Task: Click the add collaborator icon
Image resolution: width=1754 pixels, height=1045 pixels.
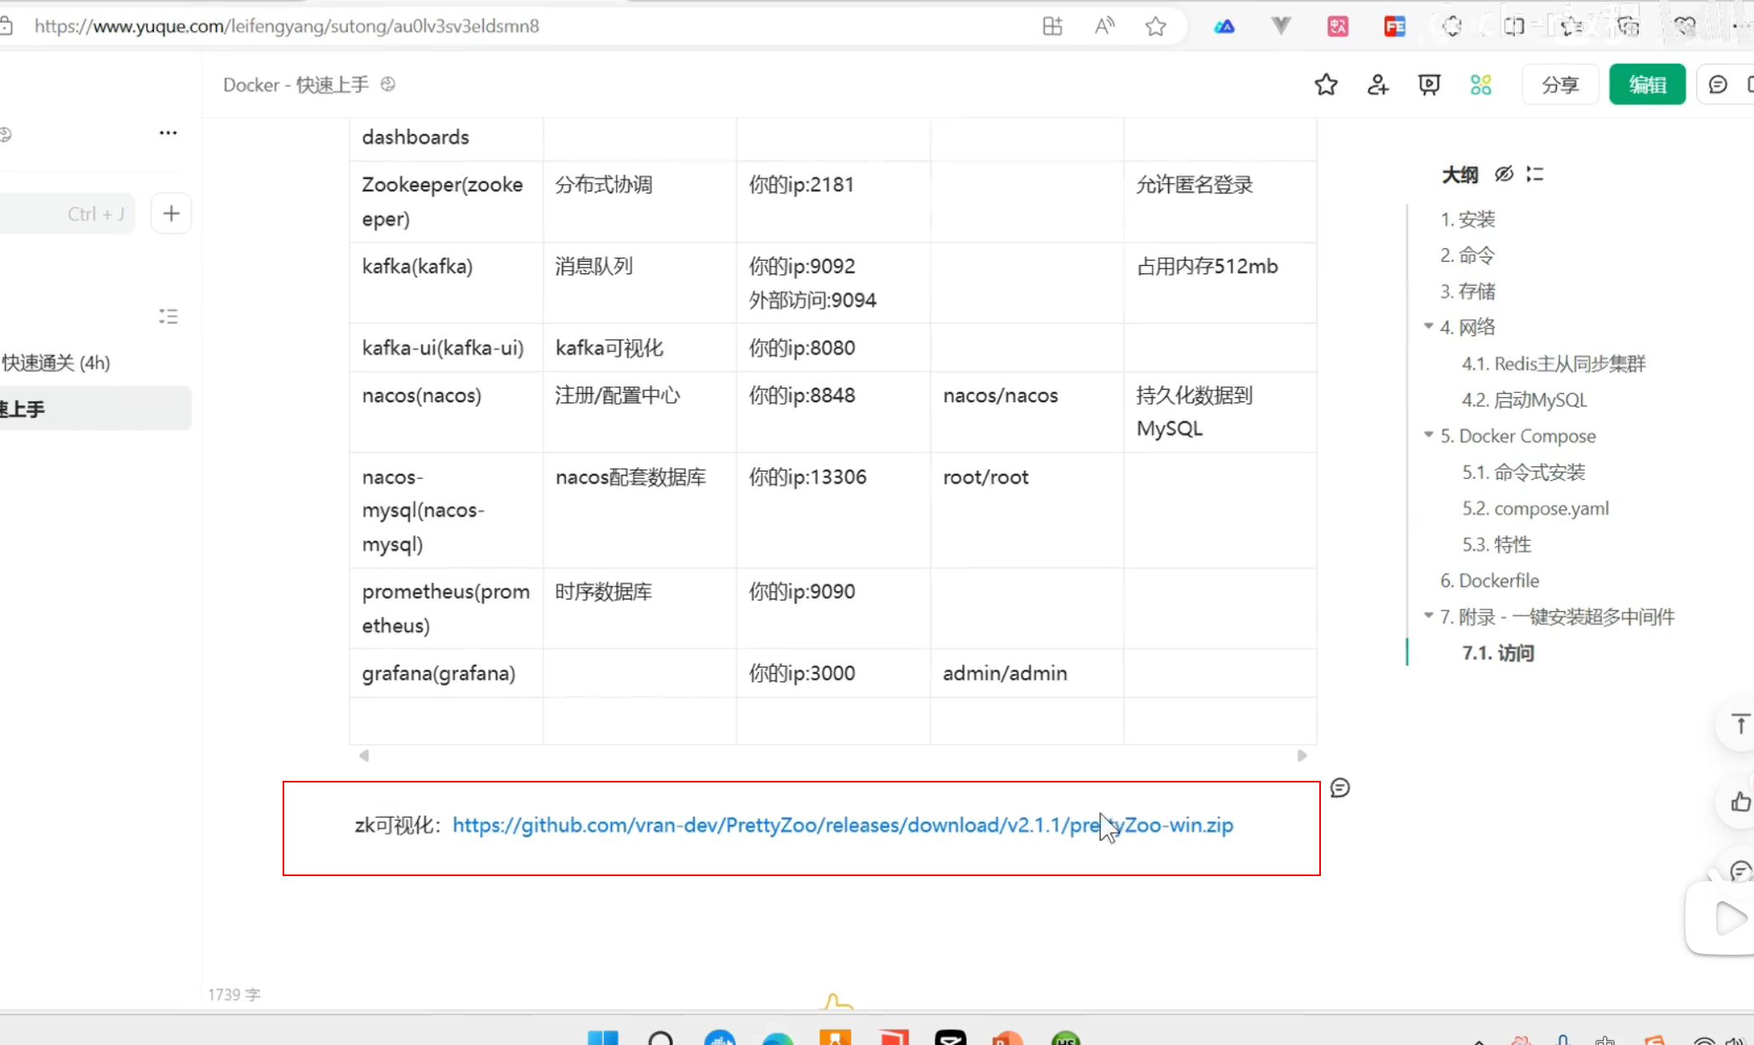Action: tap(1378, 84)
